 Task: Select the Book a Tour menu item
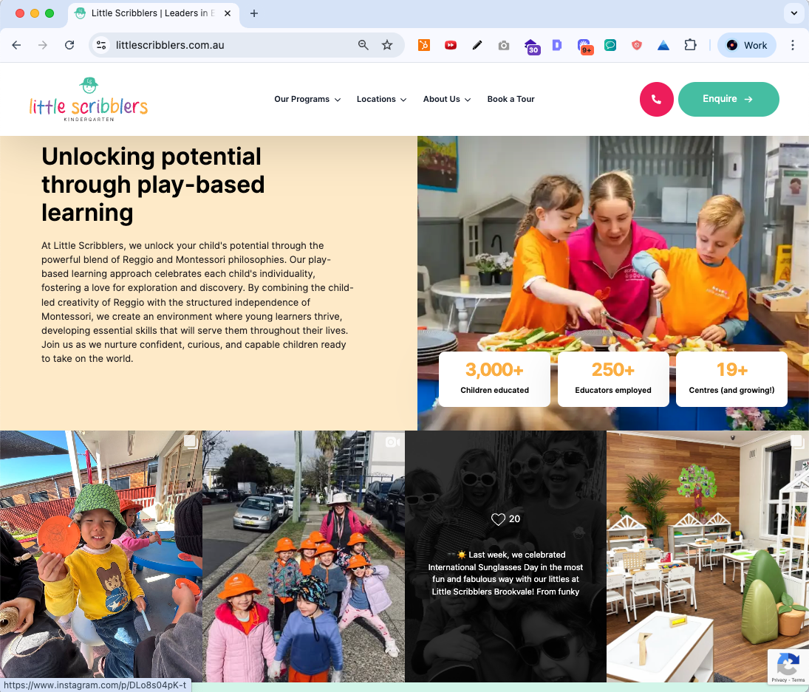[511, 99]
